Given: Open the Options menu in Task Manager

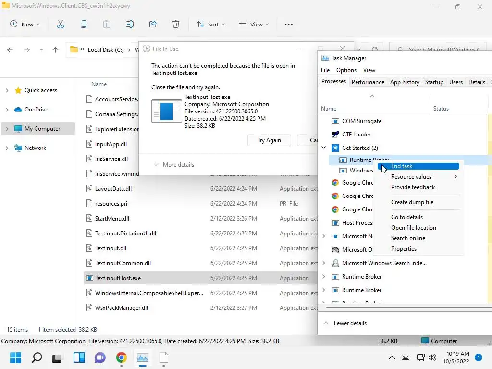Looking at the screenshot, I should [x=346, y=70].
